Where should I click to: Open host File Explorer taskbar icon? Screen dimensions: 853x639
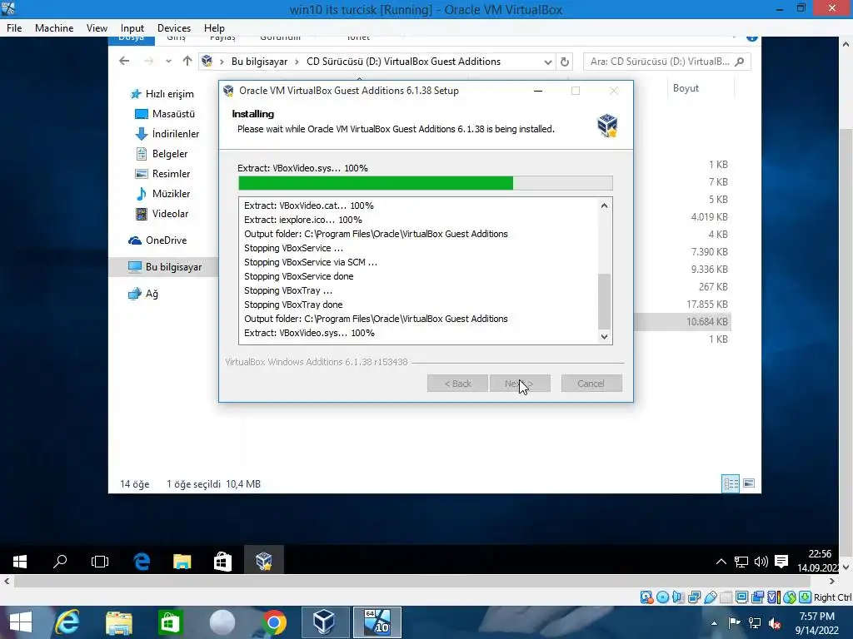[118, 622]
